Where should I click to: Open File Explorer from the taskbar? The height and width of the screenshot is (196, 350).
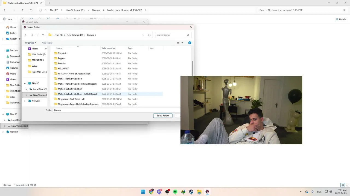199,192
